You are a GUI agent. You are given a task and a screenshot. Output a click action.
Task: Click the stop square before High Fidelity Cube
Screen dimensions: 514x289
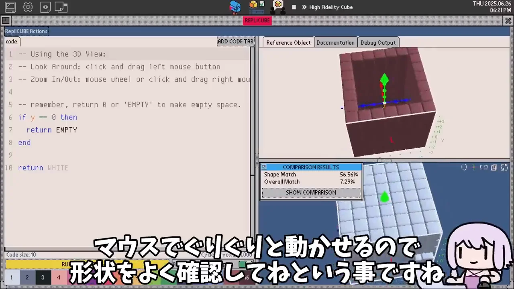[x=294, y=7]
